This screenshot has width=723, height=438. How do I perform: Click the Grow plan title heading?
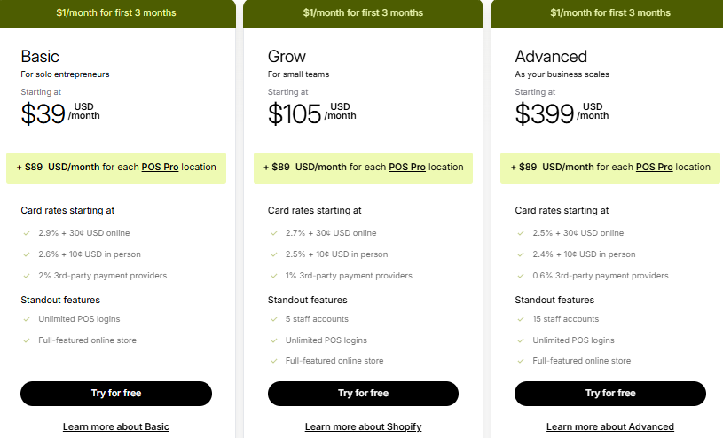click(287, 57)
